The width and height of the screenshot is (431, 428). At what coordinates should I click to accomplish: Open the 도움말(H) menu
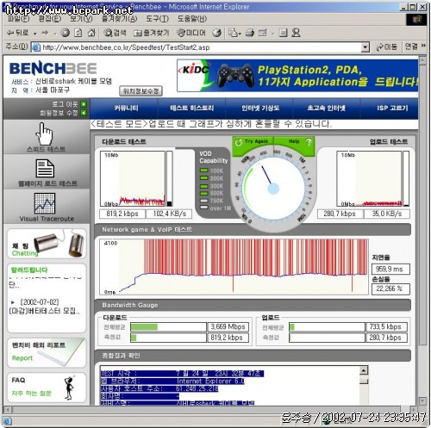tap(192, 19)
